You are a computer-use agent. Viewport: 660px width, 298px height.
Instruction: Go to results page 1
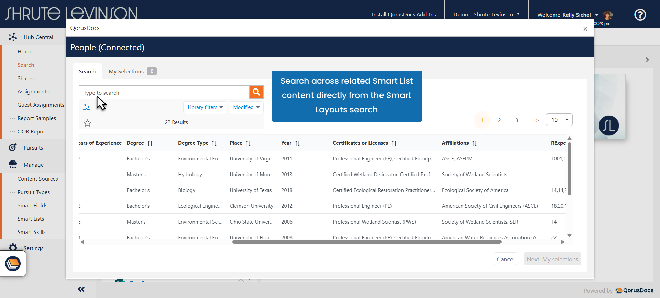[482, 120]
